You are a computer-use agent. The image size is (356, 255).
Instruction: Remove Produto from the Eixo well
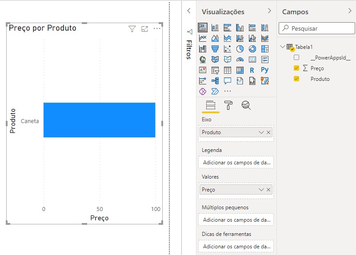click(268, 132)
